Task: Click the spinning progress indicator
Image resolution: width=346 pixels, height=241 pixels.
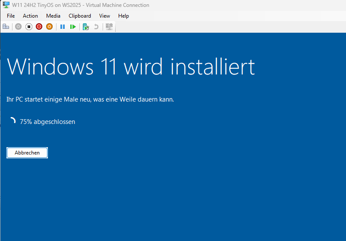Action: (13, 120)
